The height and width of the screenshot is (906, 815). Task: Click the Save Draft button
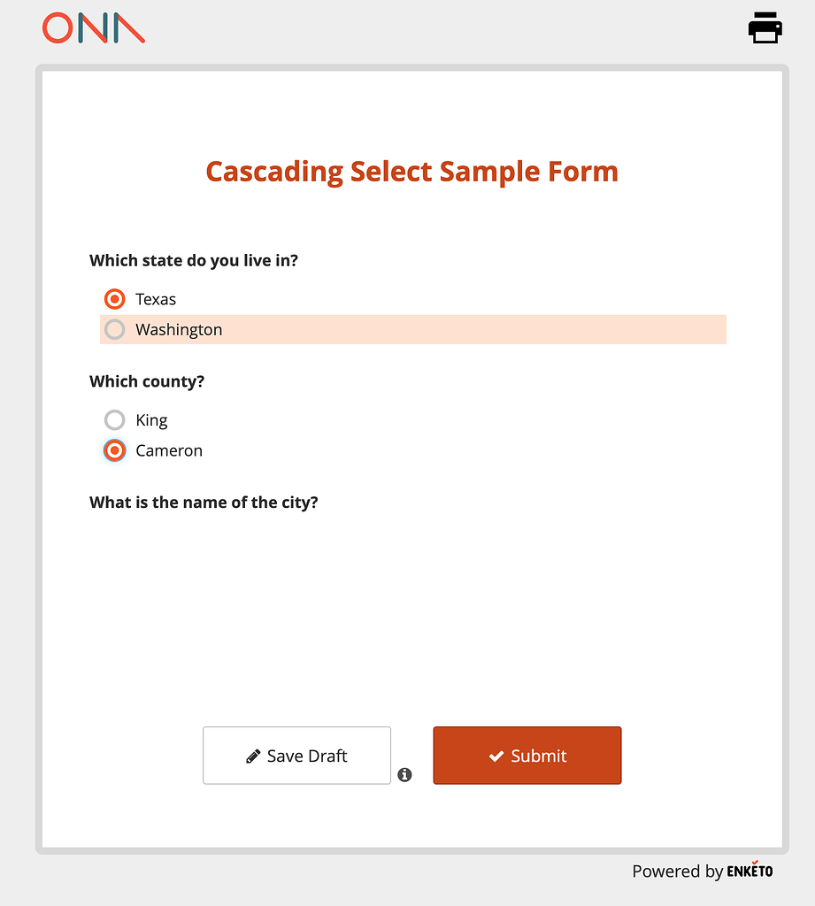click(296, 756)
